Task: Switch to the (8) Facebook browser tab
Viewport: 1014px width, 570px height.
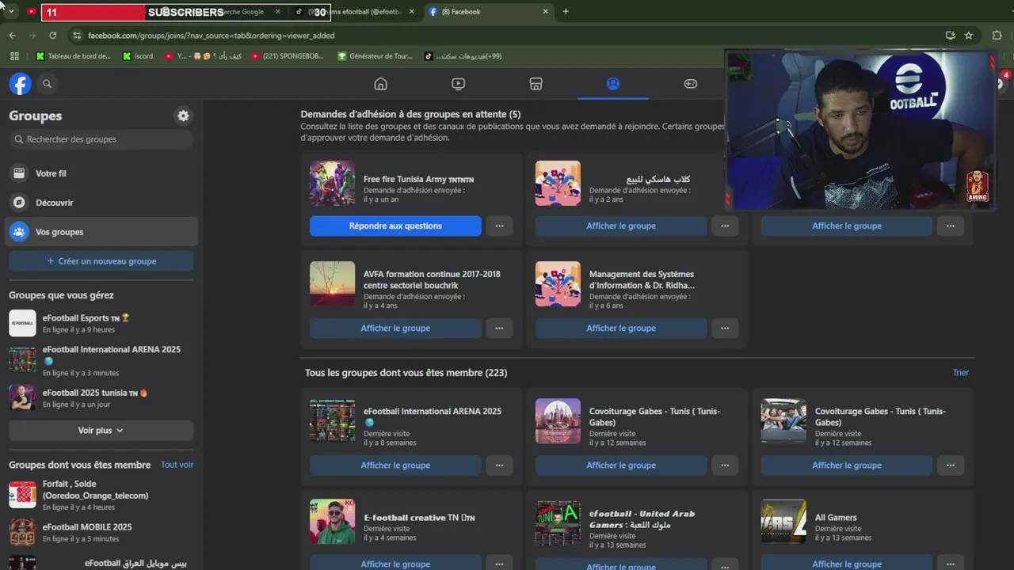Action: pos(489,12)
